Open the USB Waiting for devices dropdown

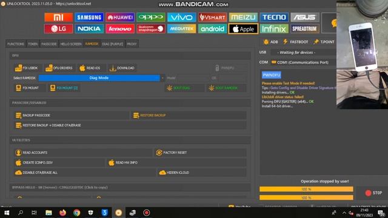tap(303, 53)
